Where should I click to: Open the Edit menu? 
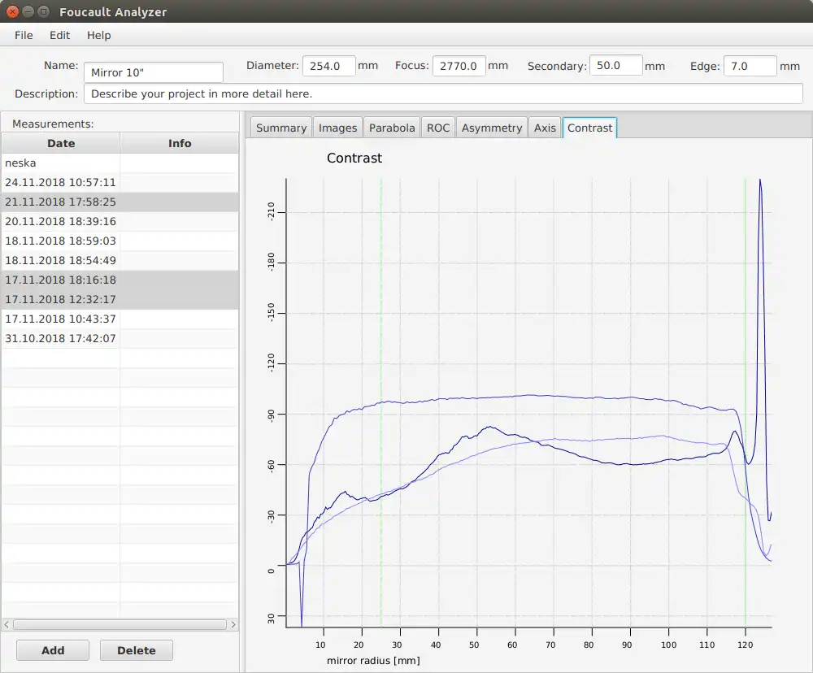pyautogui.click(x=59, y=35)
